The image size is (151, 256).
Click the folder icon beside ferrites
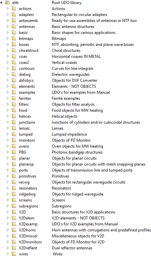pos(14,98)
